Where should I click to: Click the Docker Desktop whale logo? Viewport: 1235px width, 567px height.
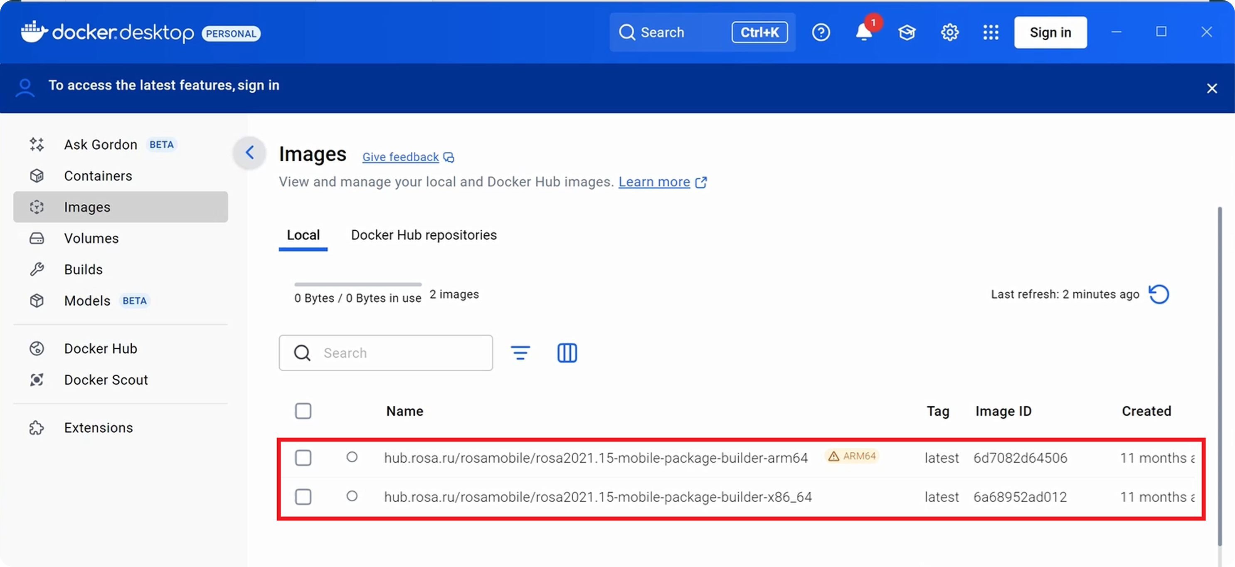tap(34, 32)
